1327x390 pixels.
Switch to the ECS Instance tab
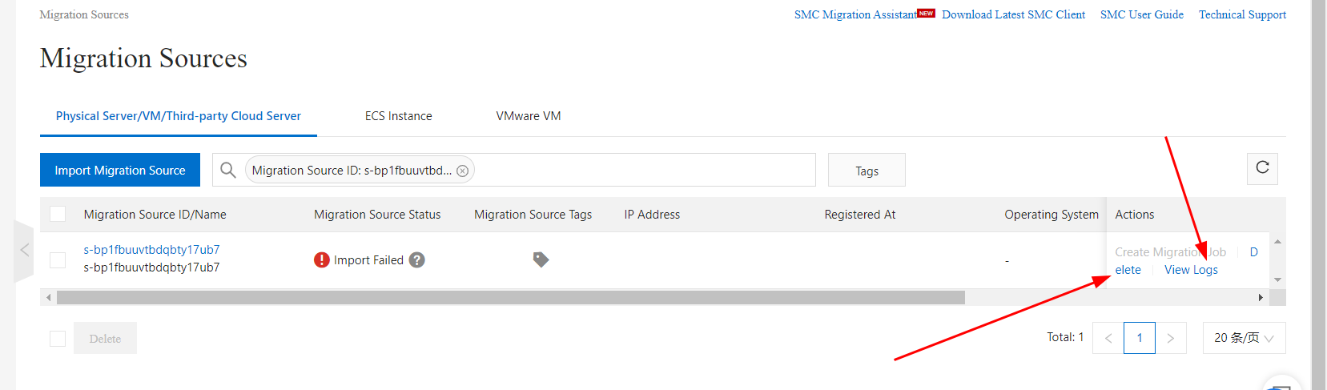pos(398,116)
